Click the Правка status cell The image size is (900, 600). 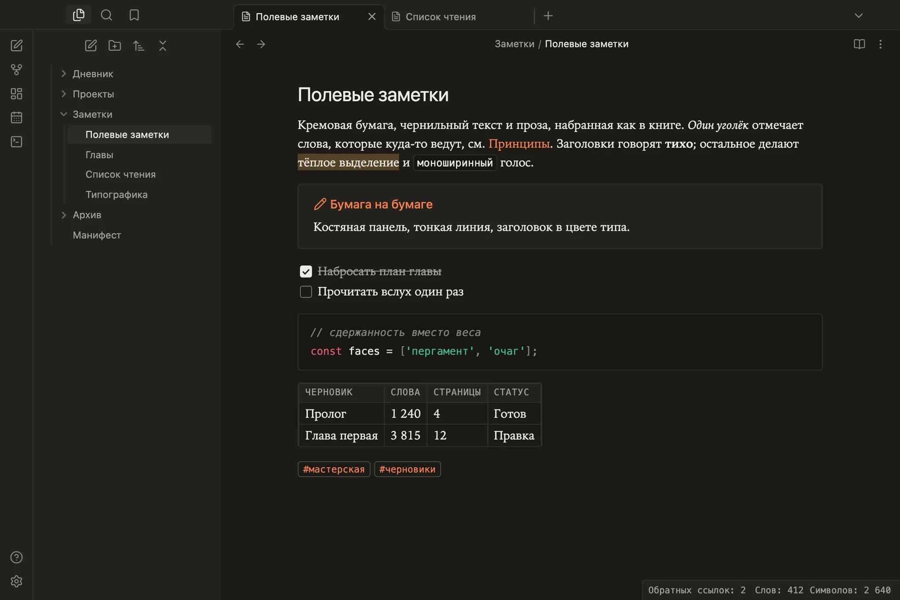click(514, 435)
